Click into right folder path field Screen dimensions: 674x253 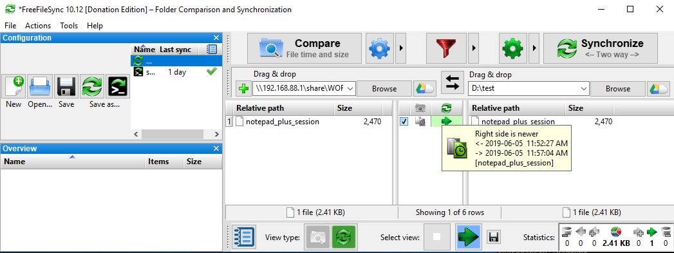point(523,89)
